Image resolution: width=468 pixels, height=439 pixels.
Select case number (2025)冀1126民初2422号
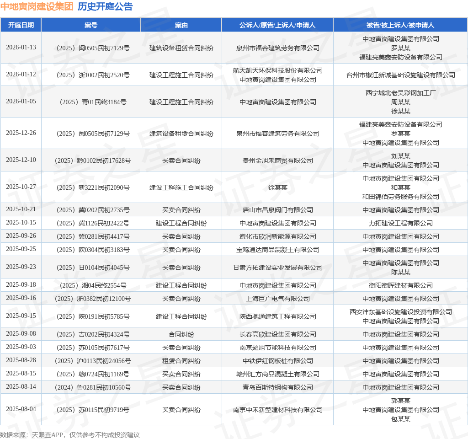pyautogui.click(x=93, y=223)
